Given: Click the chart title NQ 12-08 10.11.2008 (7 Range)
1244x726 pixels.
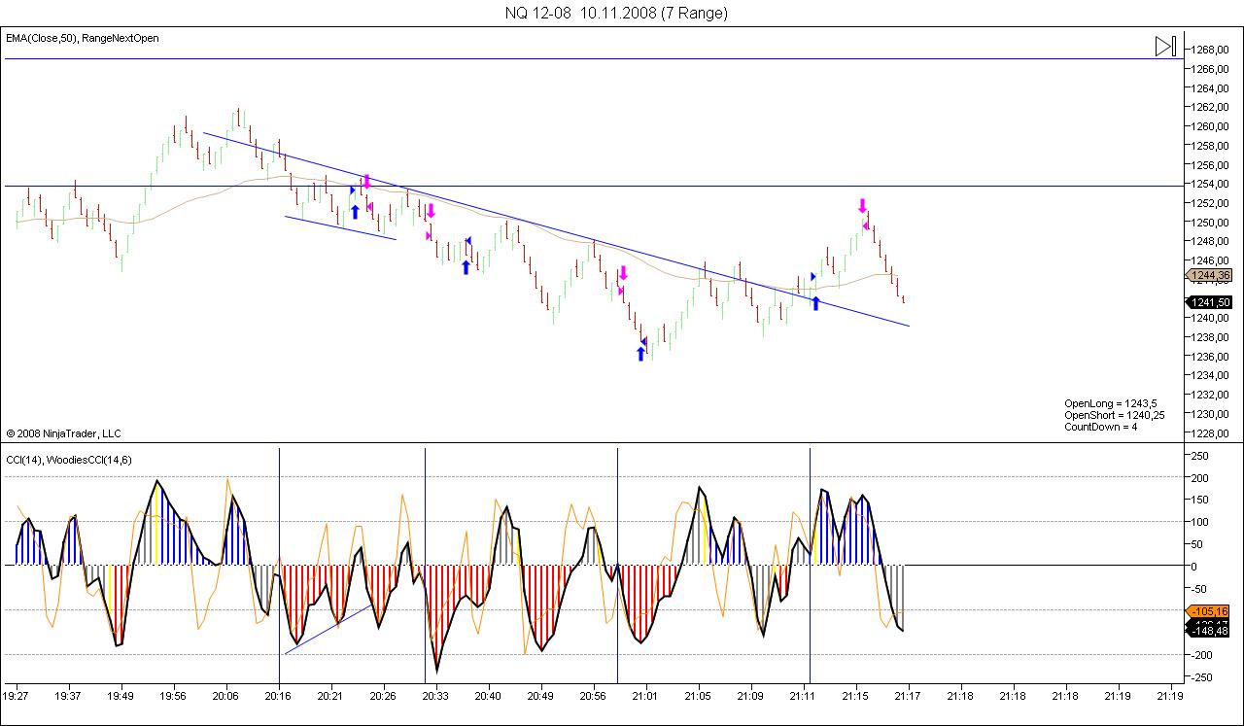Looking at the screenshot, I should [616, 13].
